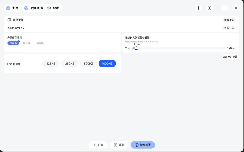Click the 在指定时长内未操作键盘将进行休眠 hint text
244x152 pixels.
click(x=141, y=41)
